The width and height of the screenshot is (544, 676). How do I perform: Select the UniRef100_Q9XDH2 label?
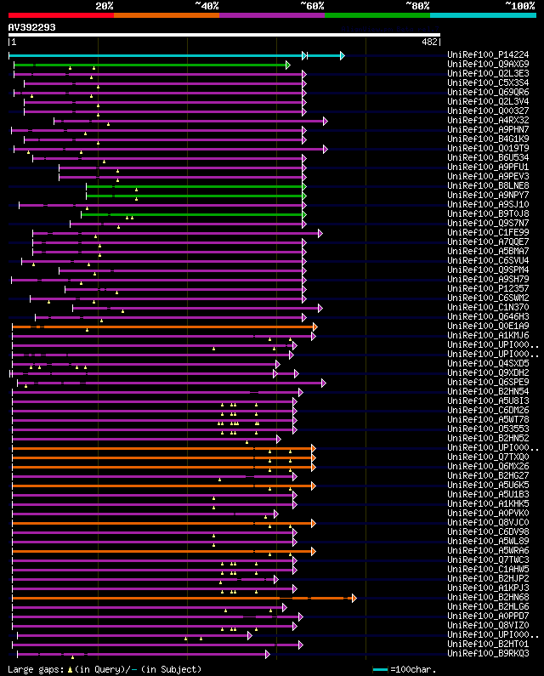488,372
